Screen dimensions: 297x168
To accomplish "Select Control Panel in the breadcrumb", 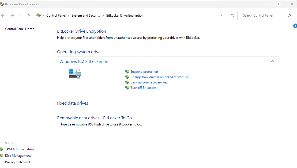I will click(x=56, y=16).
